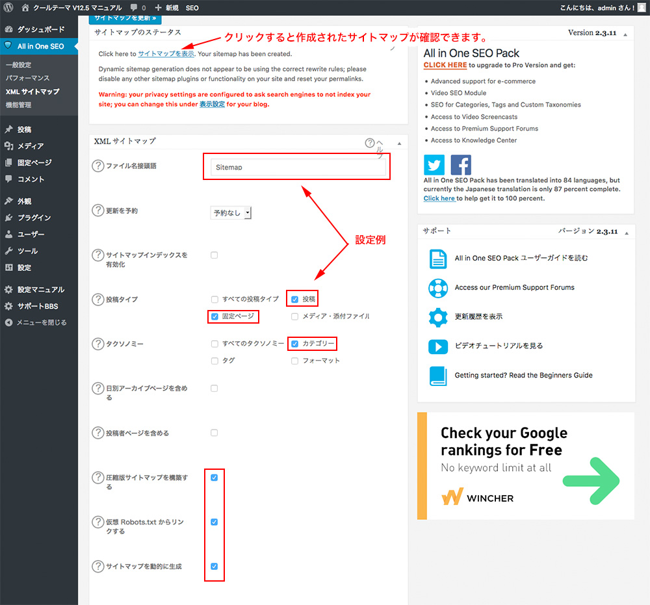Check すべてのタクソノミー checkbox
This screenshot has height=605, width=650.
214,344
